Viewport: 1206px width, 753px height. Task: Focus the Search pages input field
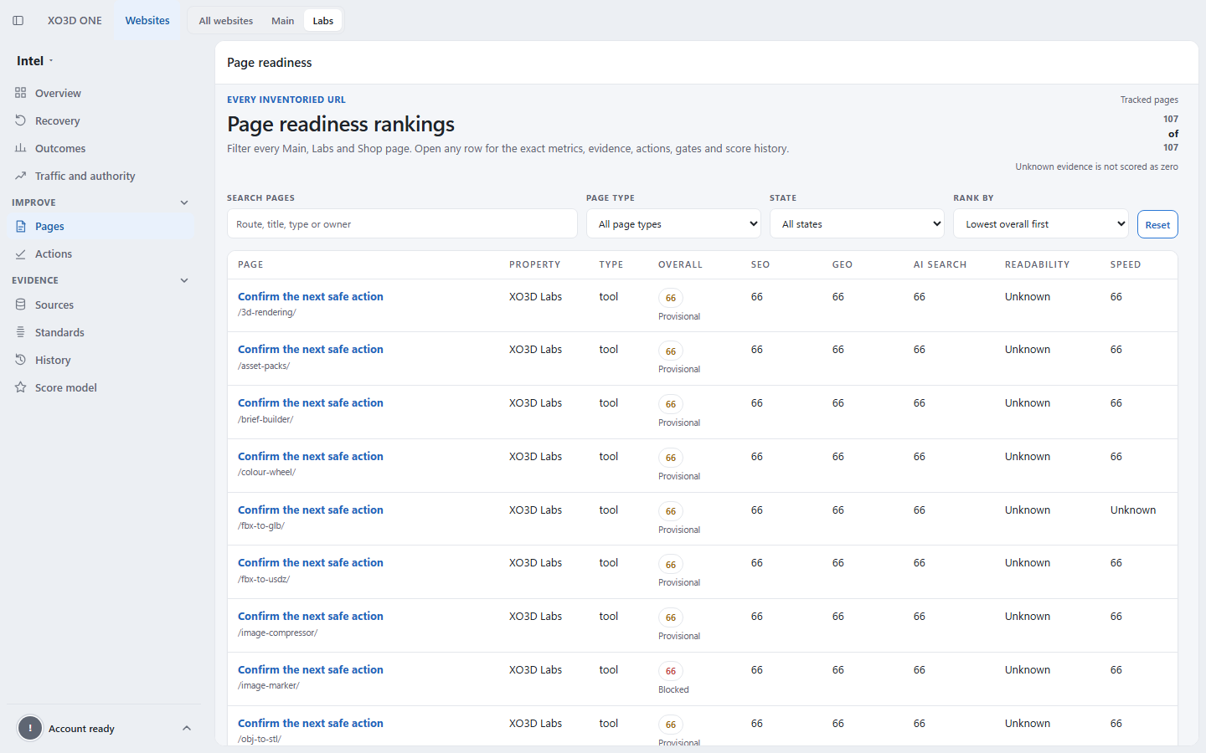pyautogui.click(x=402, y=224)
